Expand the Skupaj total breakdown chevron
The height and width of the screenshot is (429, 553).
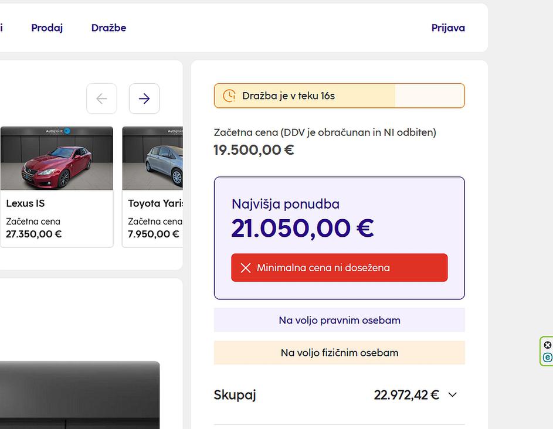pyautogui.click(x=452, y=395)
